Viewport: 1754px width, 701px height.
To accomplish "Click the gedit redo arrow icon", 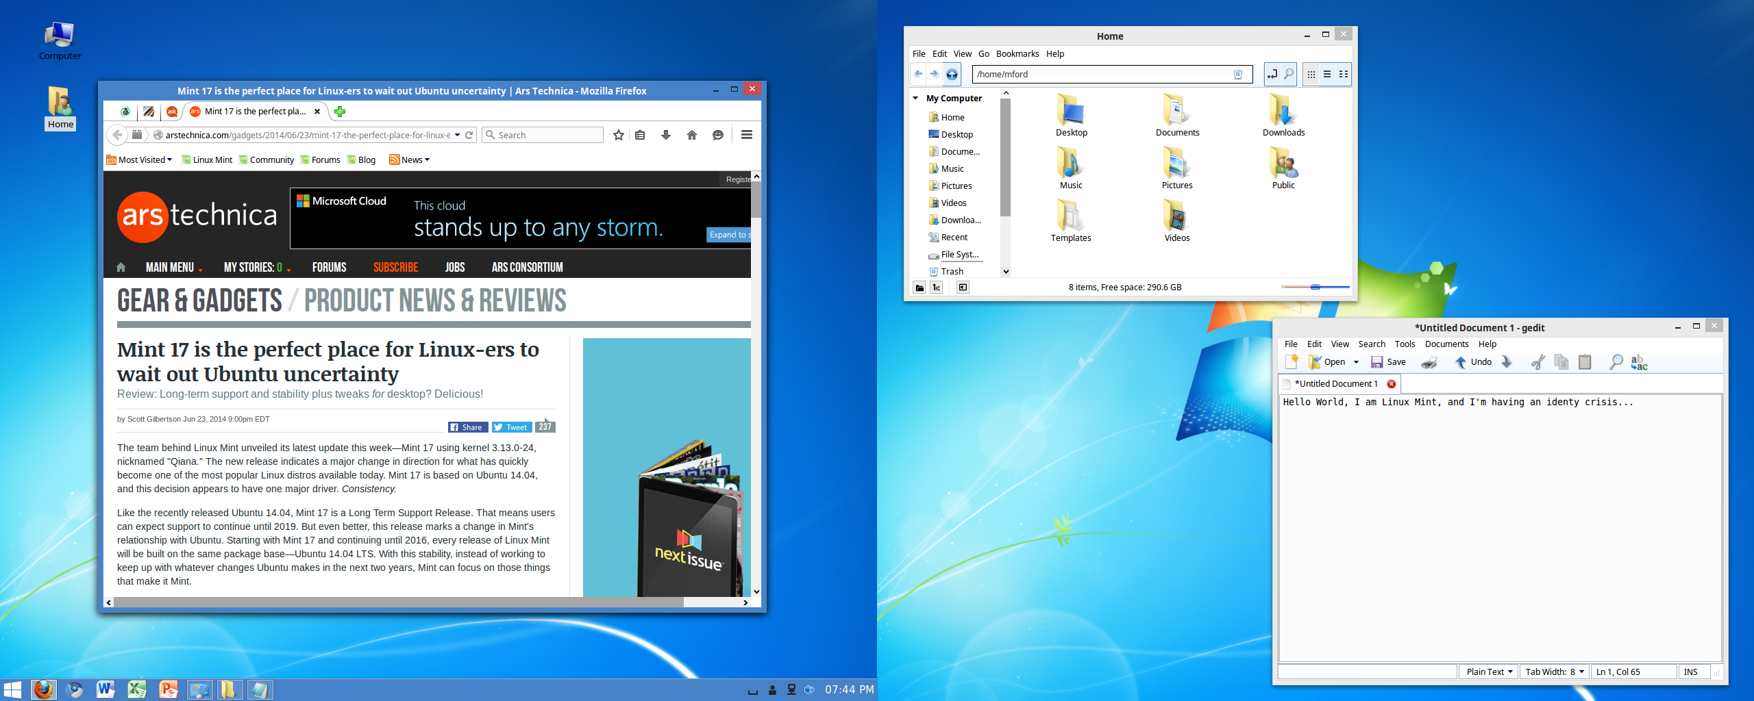I will [x=1506, y=362].
